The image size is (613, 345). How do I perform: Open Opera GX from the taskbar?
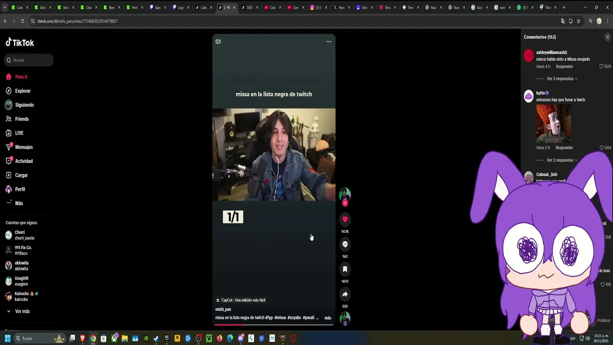pos(293,338)
